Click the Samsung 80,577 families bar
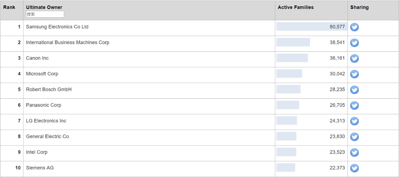 (x=312, y=27)
